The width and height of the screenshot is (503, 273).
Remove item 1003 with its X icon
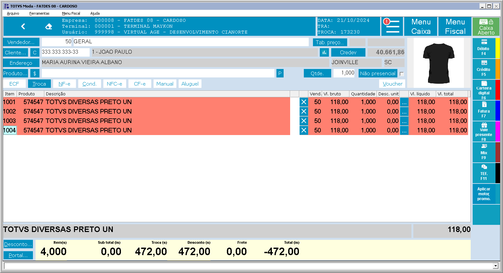click(x=304, y=121)
